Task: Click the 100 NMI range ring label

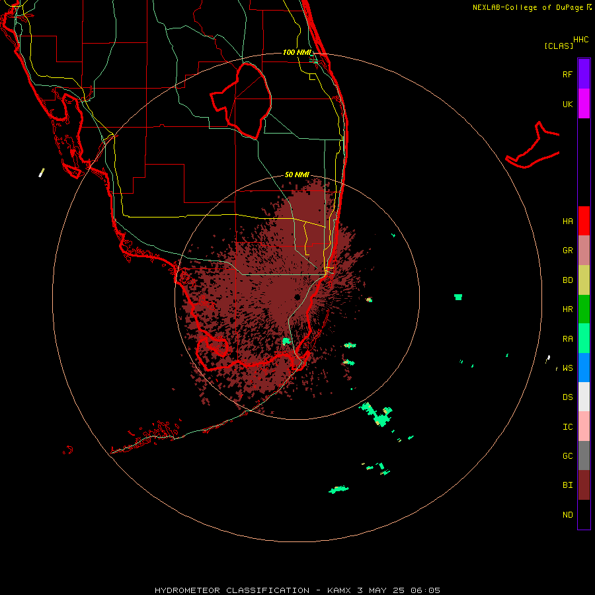Action: pos(297,52)
